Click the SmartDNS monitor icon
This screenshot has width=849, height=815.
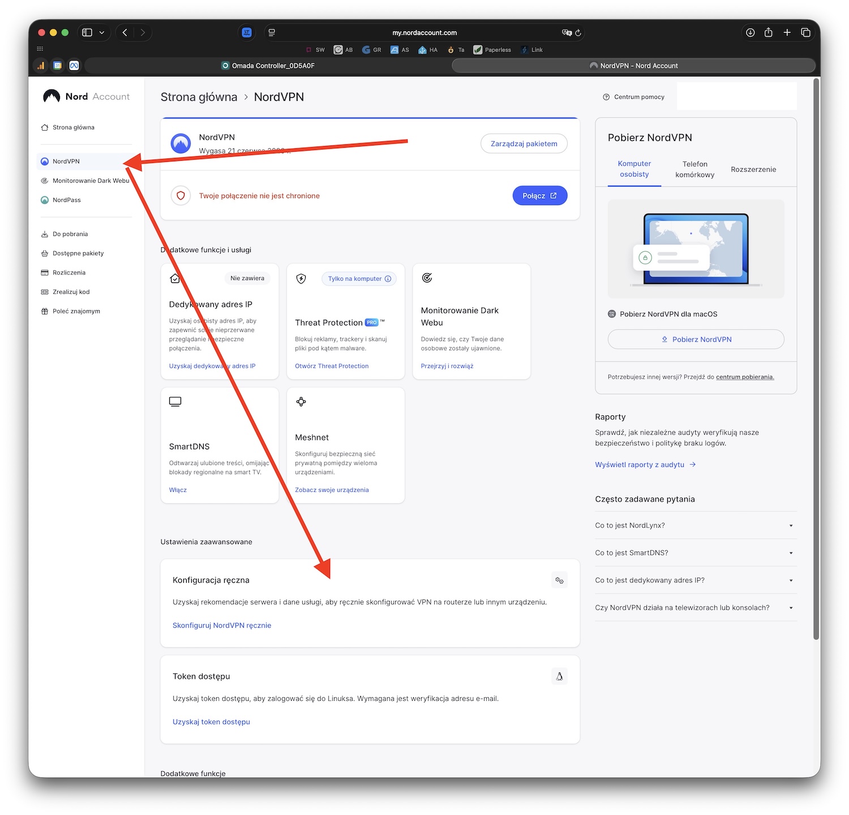point(175,402)
